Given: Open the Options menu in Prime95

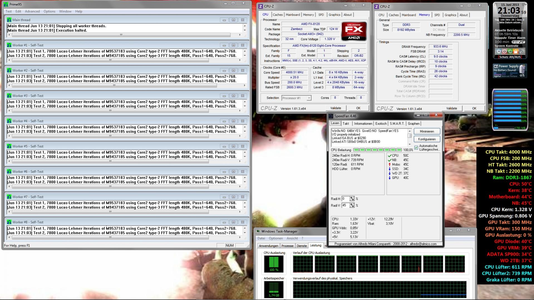Looking at the screenshot, I should pos(49,11).
